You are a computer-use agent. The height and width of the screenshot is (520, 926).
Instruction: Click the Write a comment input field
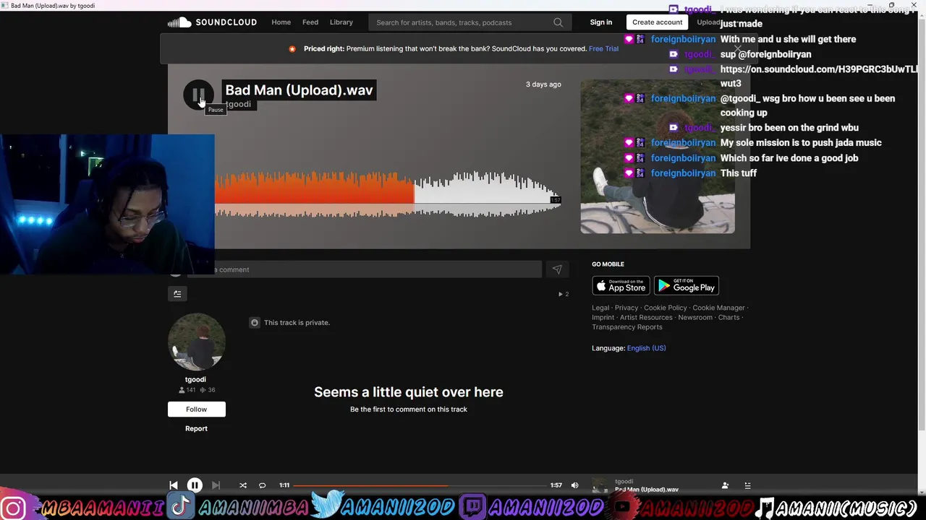pos(364,269)
